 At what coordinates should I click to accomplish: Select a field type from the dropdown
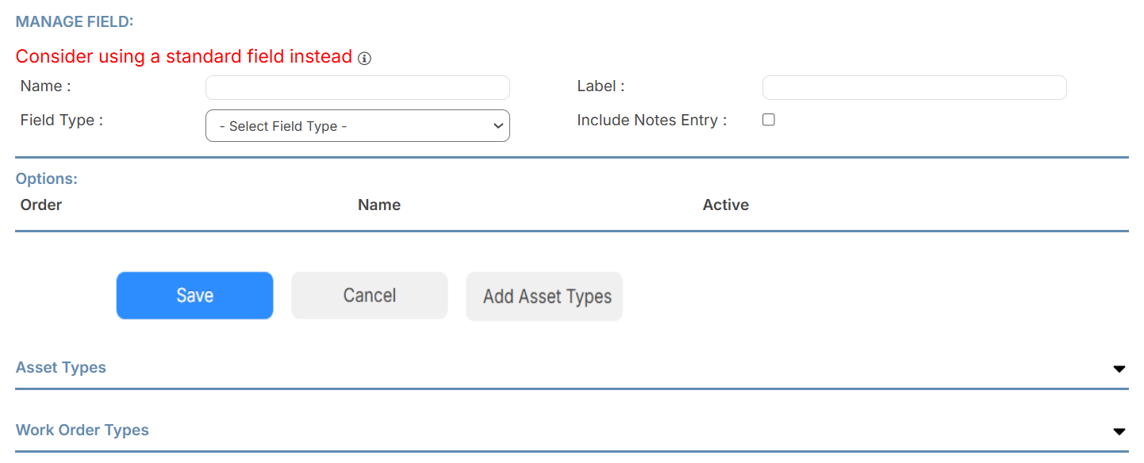(x=357, y=125)
